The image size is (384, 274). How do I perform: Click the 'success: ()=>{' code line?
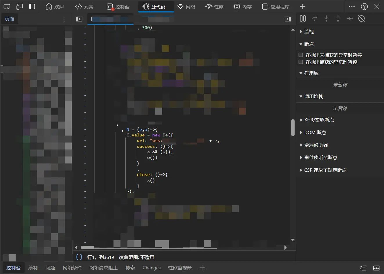point(155,146)
